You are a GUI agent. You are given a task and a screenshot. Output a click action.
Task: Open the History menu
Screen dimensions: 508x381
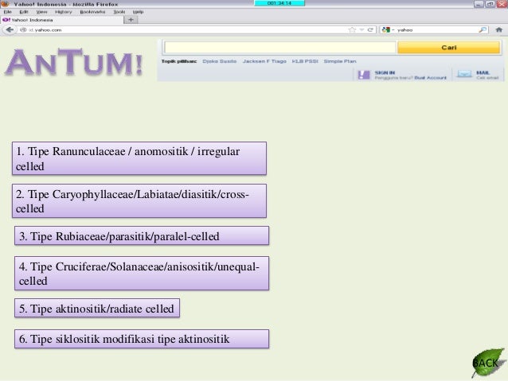point(64,12)
